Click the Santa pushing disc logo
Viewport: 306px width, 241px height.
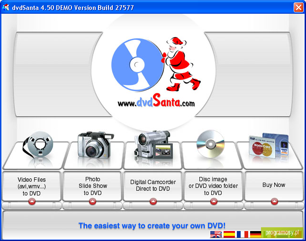point(156,65)
